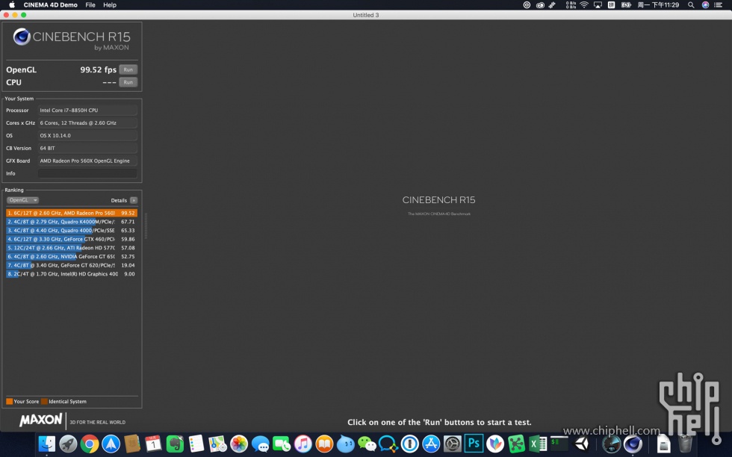Open the Ranking type OpenGL dropdown
732x457 pixels.
[x=22, y=200]
